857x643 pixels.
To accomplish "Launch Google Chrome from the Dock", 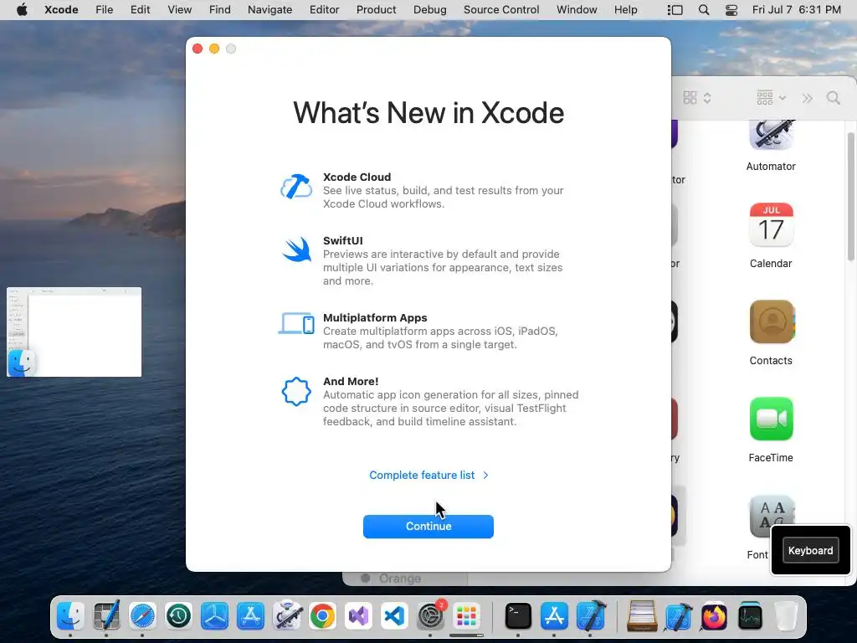I will 322,616.
